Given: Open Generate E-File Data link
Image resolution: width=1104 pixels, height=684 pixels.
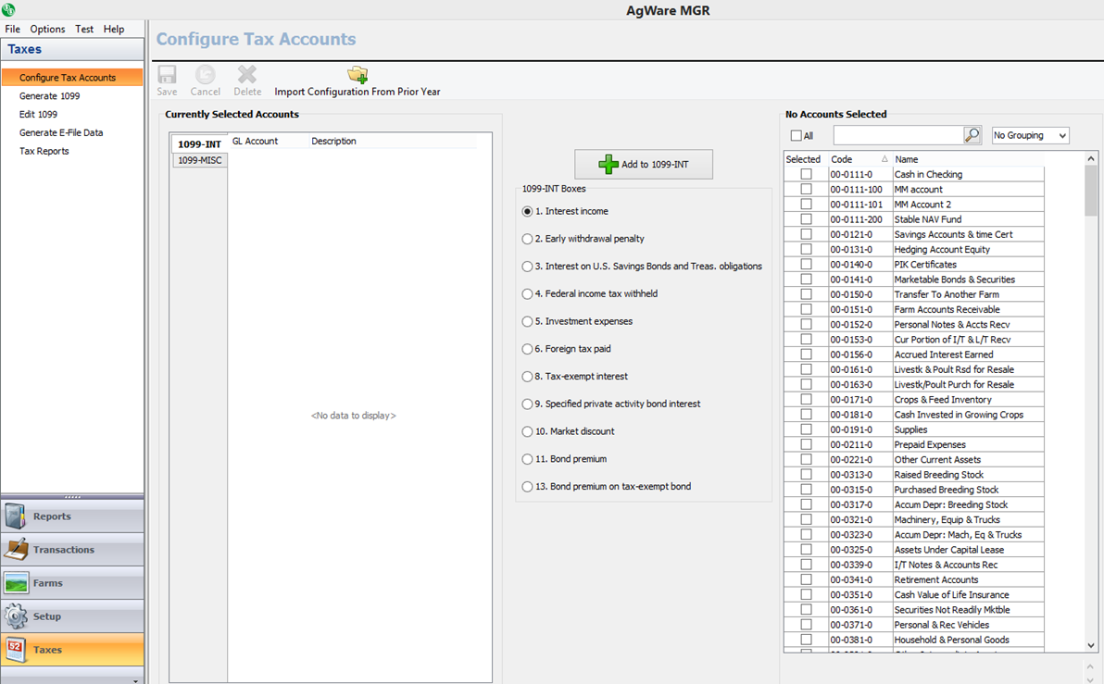Looking at the screenshot, I should [x=61, y=132].
